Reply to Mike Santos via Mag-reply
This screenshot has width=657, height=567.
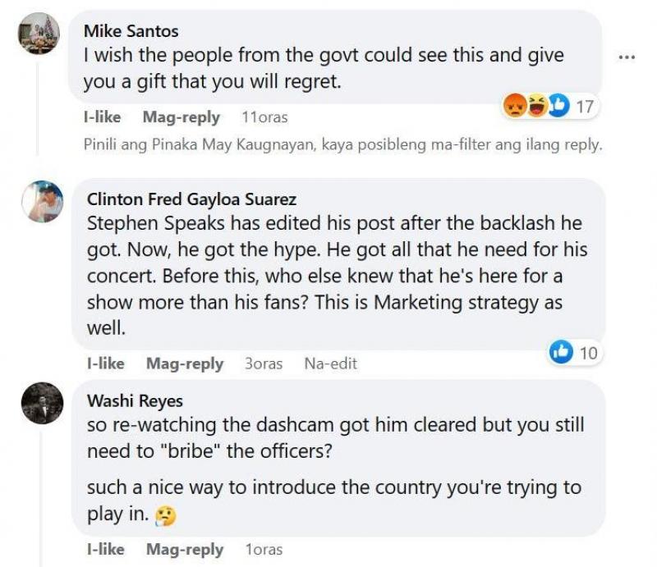pyautogui.click(x=181, y=117)
